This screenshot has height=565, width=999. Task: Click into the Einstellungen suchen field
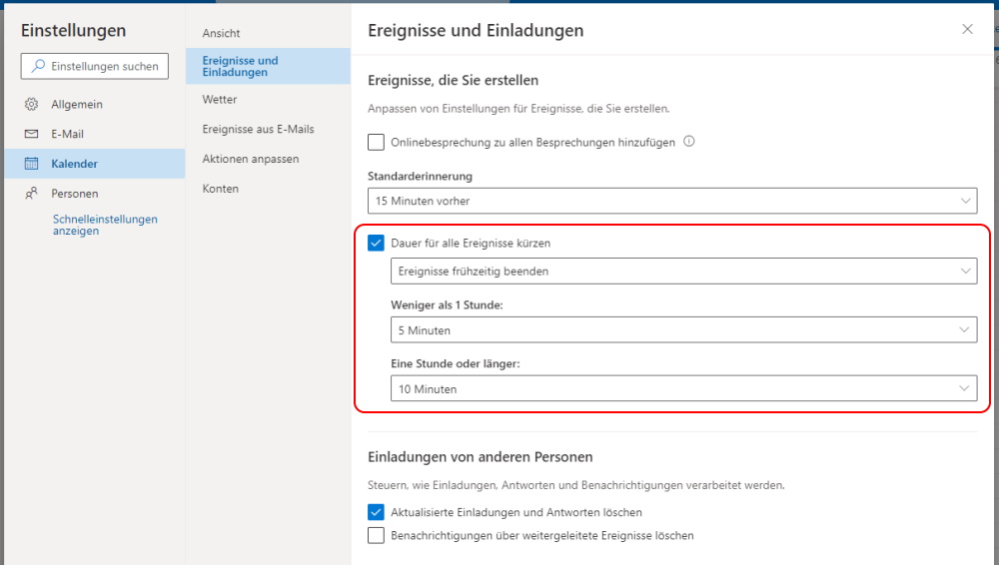pos(94,66)
